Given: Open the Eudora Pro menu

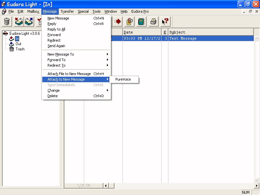Looking at the screenshot, I should point(140,11).
